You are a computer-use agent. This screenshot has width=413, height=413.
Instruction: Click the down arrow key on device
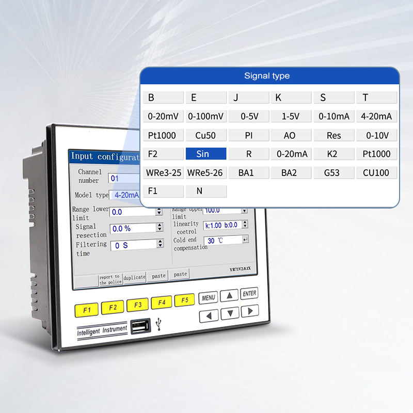point(230,313)
